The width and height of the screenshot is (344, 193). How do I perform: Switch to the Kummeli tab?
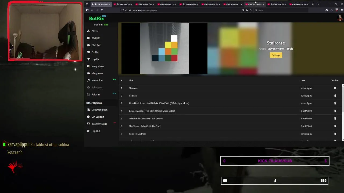(189, 4)
